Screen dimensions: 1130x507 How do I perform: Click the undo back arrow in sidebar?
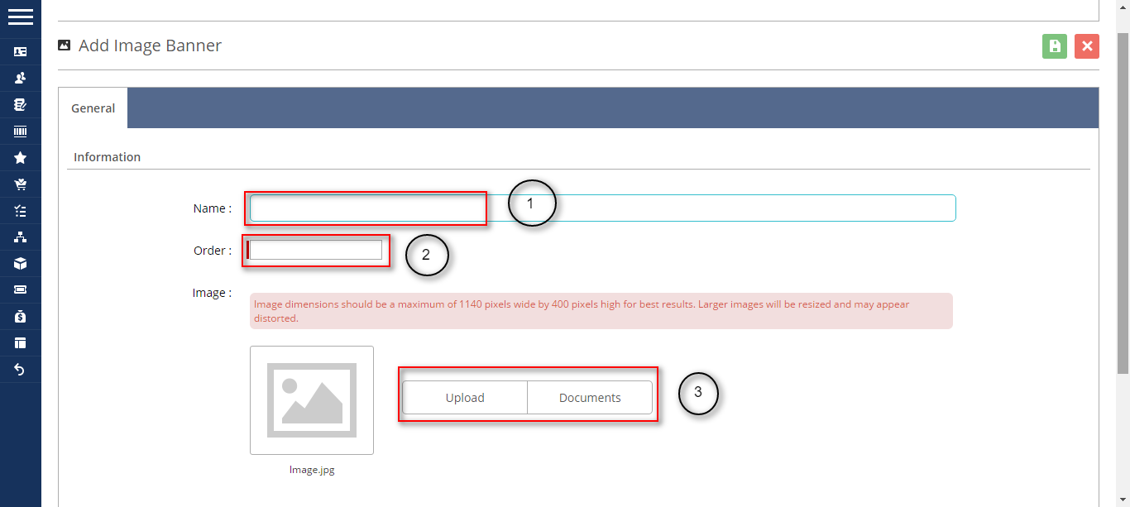click(20, 369)
